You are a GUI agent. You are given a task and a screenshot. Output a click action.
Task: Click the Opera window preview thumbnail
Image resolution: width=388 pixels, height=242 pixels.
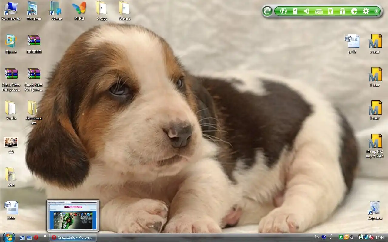73,215
